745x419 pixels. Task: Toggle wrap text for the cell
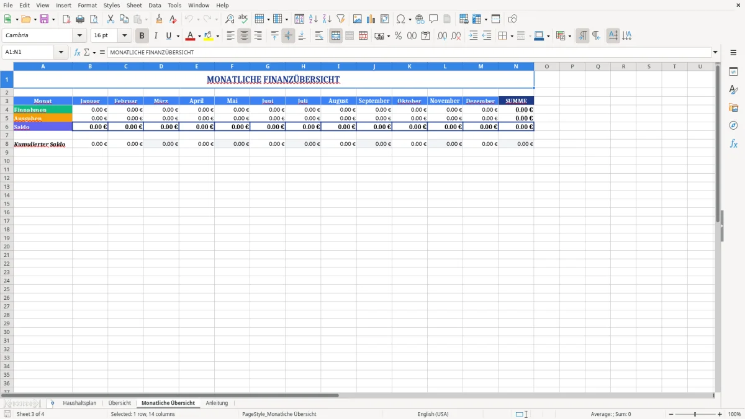[319, 35]
